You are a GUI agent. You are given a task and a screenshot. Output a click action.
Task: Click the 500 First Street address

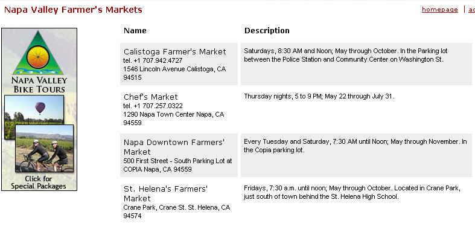point(177,165)
